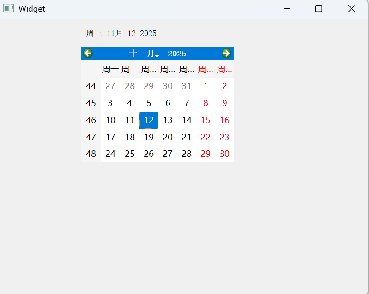This screenshot has height=294, width=369.
Task: Select black date 27 in week 48 row
Action: click(168, 154)
